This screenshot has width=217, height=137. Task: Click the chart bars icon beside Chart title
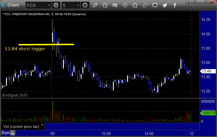pos(4,5)
